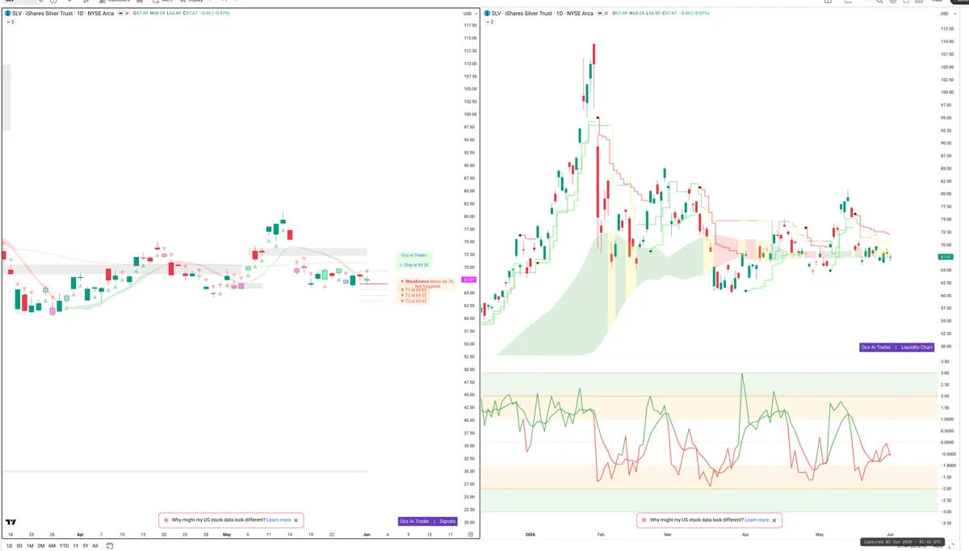Viewport: 969px width, 551px height.
Task: Click the 'T3 at 63.45' target label
Action: 413,301
